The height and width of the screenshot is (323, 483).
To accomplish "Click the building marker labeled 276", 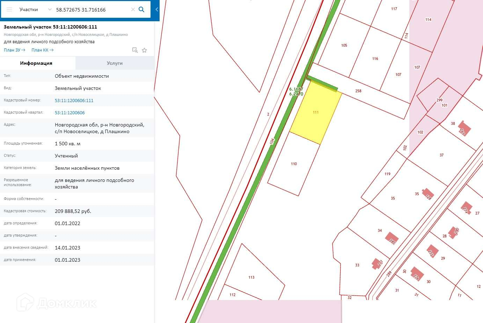I will point(416,274).
